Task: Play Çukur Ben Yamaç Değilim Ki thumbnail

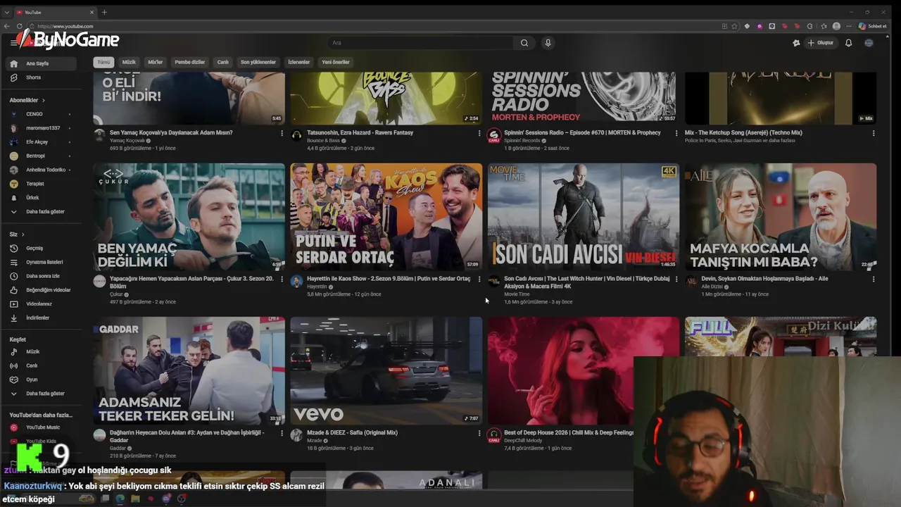Action: click(x=189, y=217)
